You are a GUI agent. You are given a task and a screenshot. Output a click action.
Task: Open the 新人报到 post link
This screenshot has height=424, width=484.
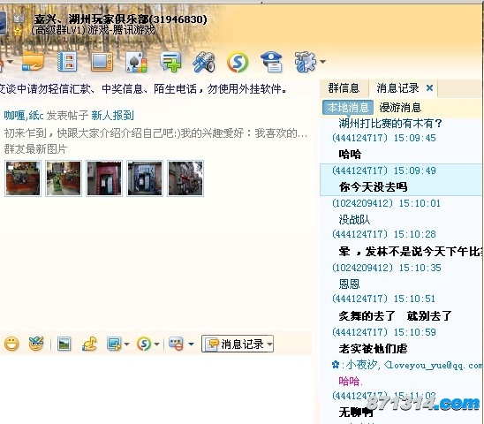(112, 116)
